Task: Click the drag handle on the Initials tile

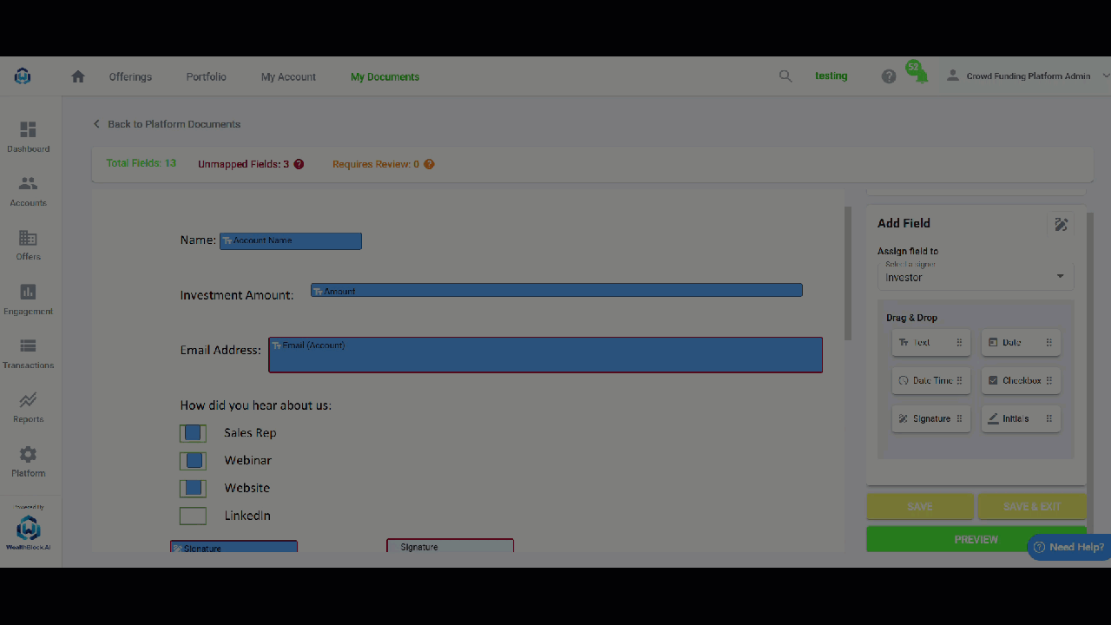Action: click(x=1049, y=418)
